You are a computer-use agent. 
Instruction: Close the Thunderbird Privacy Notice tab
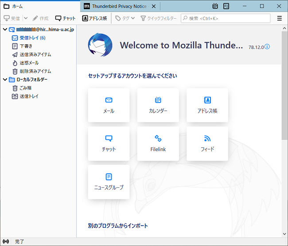pos(154,6)
